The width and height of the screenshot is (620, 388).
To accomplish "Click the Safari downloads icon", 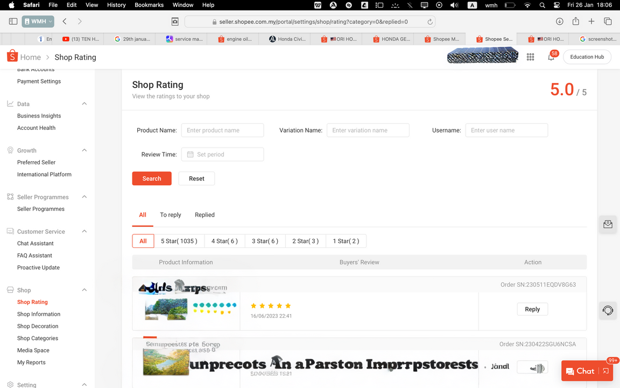I will click(559, 22).
